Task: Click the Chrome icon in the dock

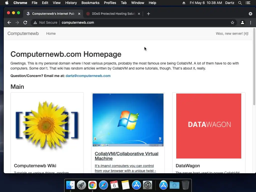Action: 92,185
